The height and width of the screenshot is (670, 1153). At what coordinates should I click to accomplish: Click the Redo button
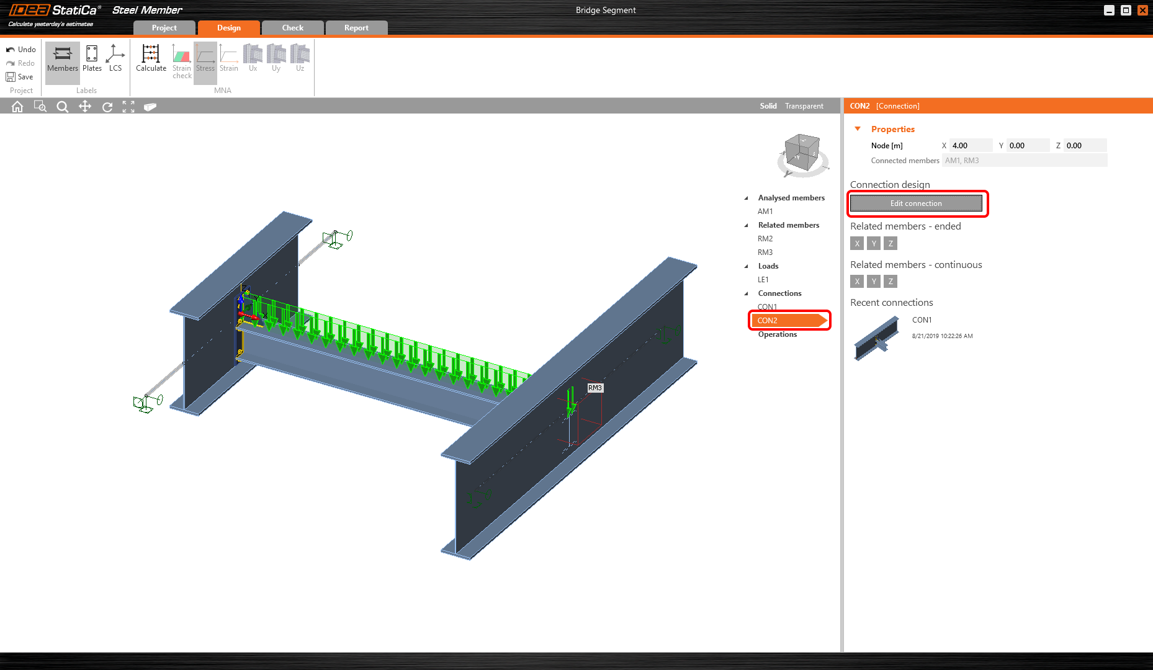[21, 63]
